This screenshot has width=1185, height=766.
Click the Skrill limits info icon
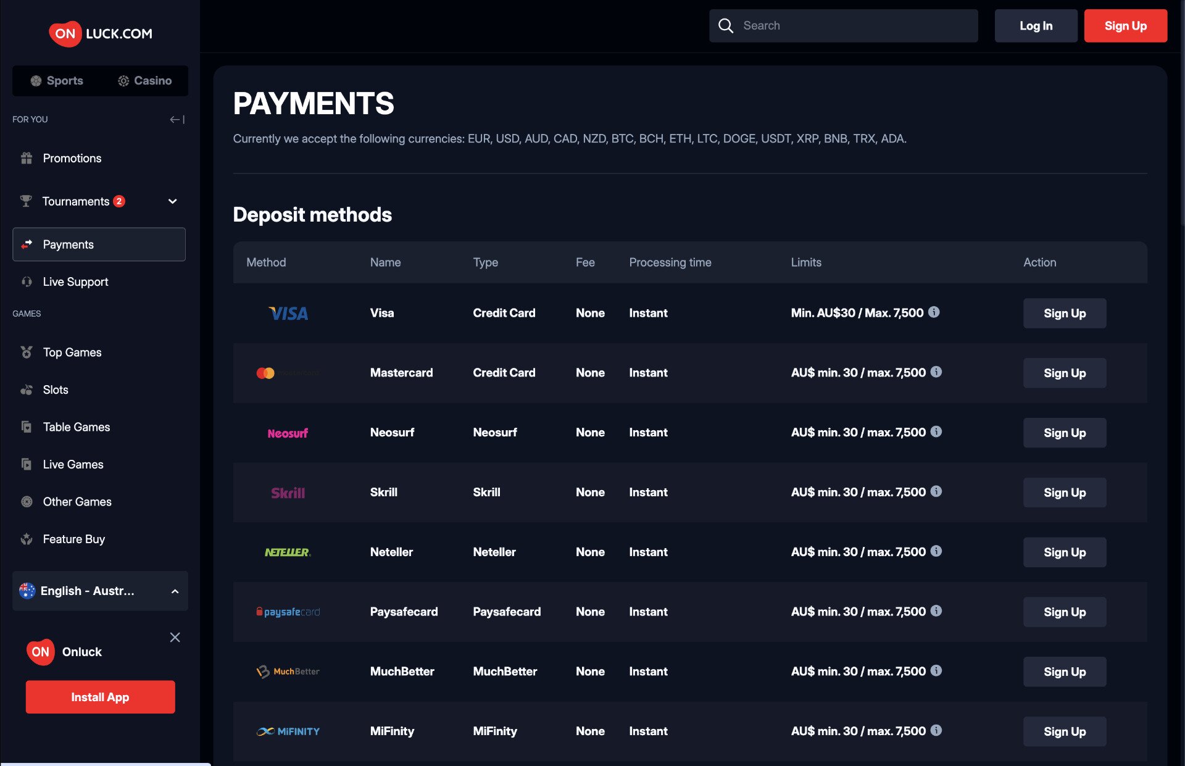pyautogui.click(x=936, y=492)
